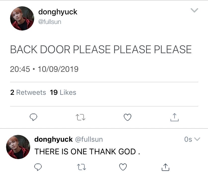Retweet the BACK DOOR PLEASE tweet
The height and width of the screenshot is (177, 208).
[80, 117]
